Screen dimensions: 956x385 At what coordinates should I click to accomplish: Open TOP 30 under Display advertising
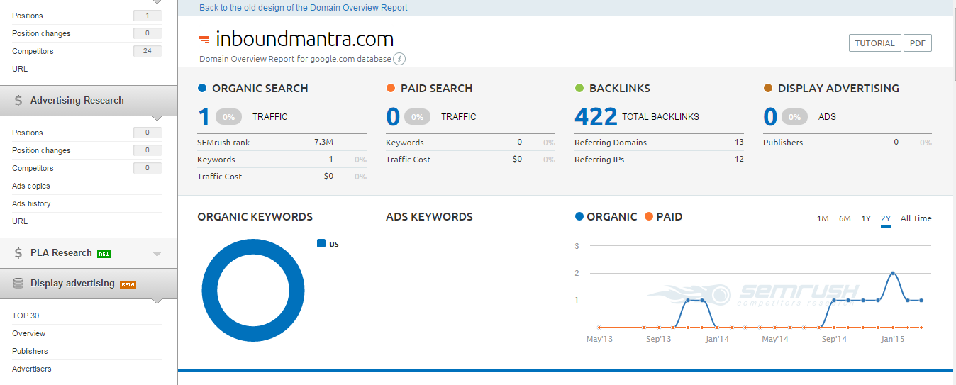[26, 316]
